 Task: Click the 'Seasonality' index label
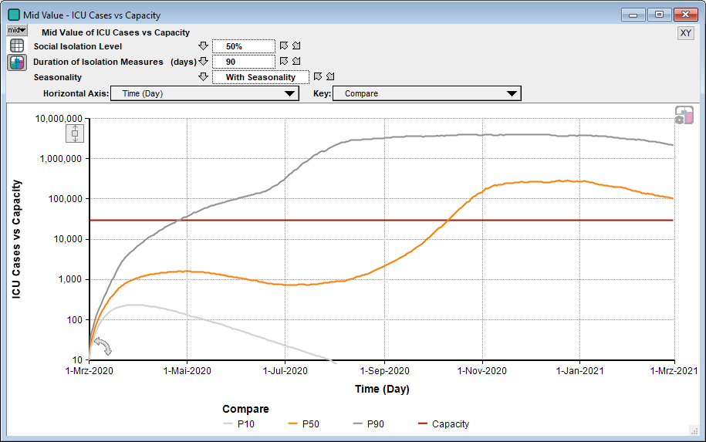point(58,77)
